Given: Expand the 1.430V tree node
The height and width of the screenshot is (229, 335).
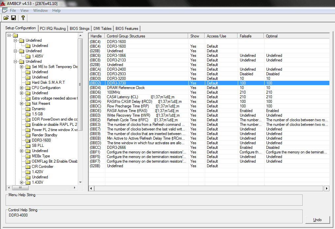Looking at the screenshot, I should point(21,182).
